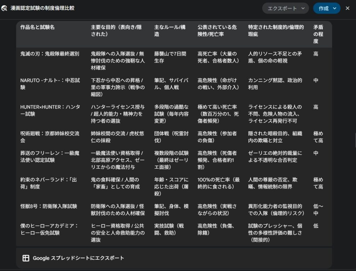
Task: Click the cell 一級魔法使い資格取得
Action: 117,160
